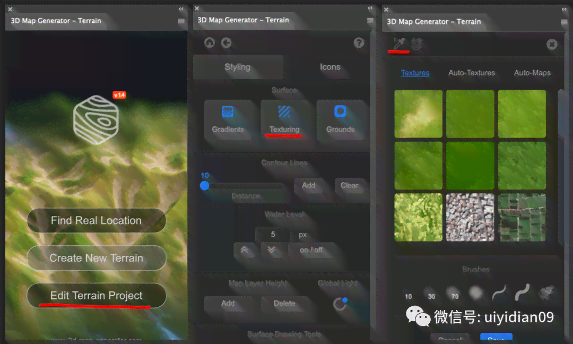The image size is (573, 344).
Task: Close the textures panel with round X icon
Action: 552,45
